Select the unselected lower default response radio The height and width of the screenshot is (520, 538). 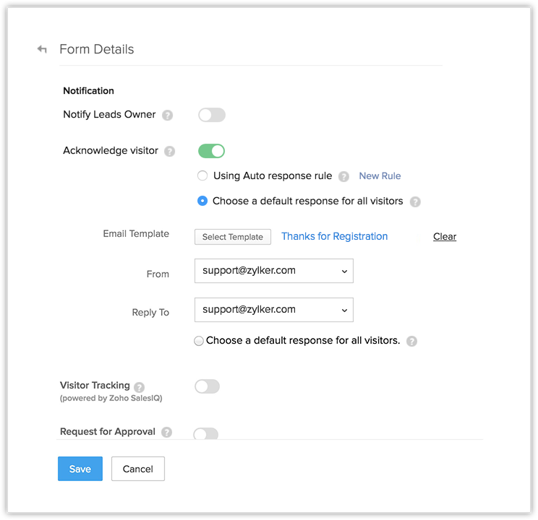tap(199, 341)
